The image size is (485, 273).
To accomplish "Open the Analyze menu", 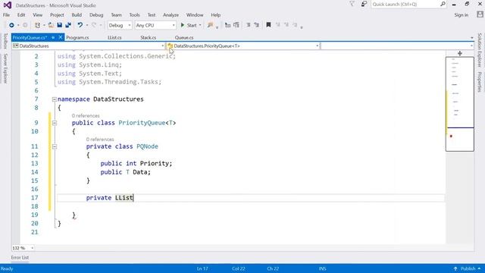I will click(x=171, y=15).
